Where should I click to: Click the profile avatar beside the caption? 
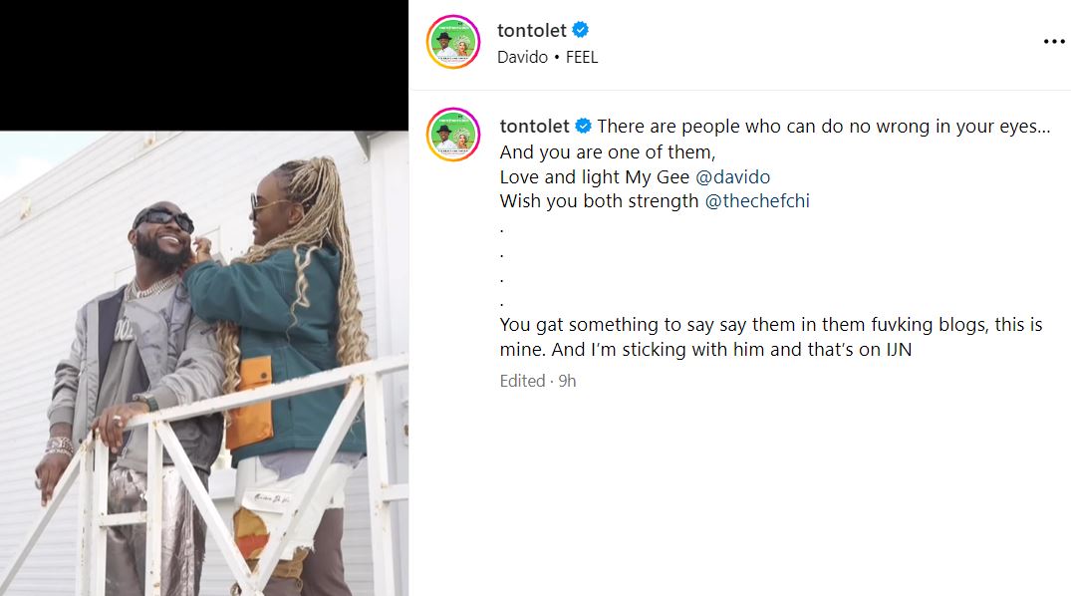point(453,134)
